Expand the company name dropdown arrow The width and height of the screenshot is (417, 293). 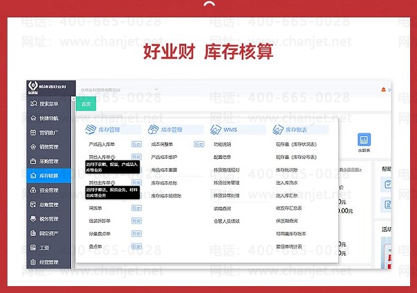156,90
